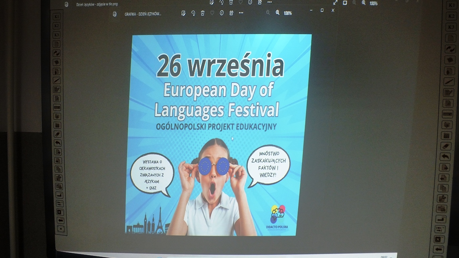Click the 100% zoom level in GRAFIKA window
459x258 pixels.
tap(288, 13)
